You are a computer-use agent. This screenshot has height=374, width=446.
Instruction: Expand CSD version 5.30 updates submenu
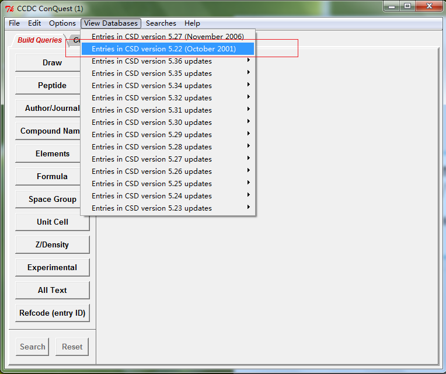pos(168,122)
